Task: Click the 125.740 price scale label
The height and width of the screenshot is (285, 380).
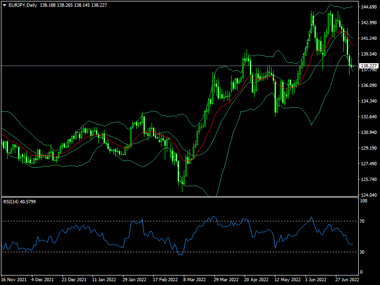Action: (x=369, y=180)
